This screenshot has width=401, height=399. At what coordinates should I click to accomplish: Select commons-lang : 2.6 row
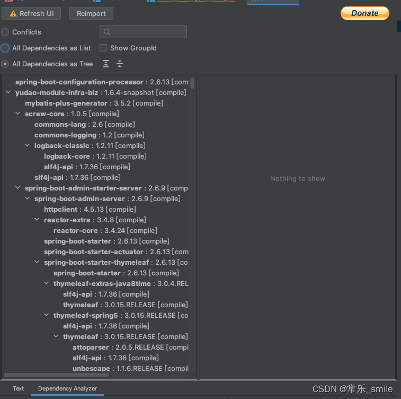(x=85, y=125)
